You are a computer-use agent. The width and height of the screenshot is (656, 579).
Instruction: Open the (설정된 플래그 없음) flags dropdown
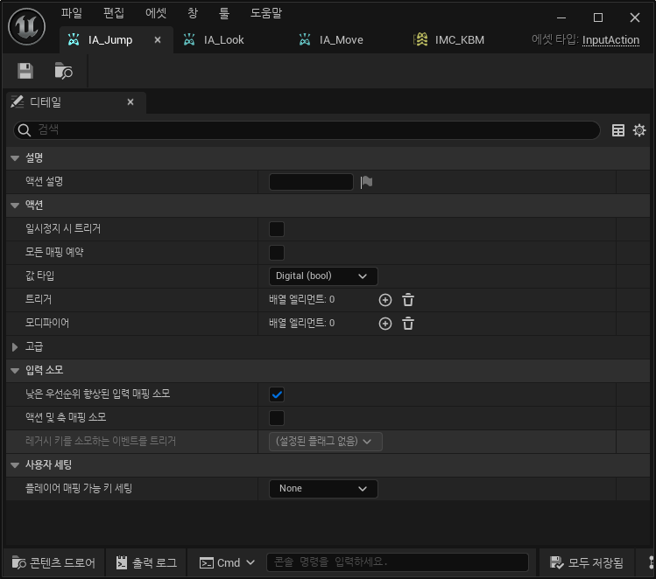[326, 442]
